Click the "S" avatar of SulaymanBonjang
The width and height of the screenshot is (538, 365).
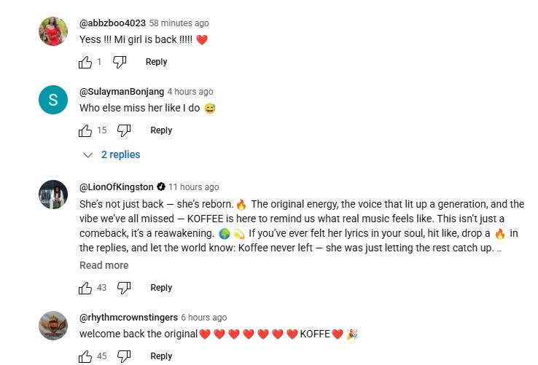tap(53, 100)
